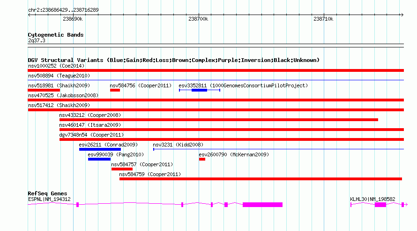Screen dimensions: 417x231
Task: Select the thin blue line of nsv3231
Action: click(x=278, y=149)
